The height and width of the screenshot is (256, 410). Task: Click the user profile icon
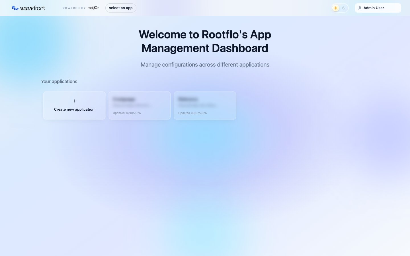click(x=360, y=8)
